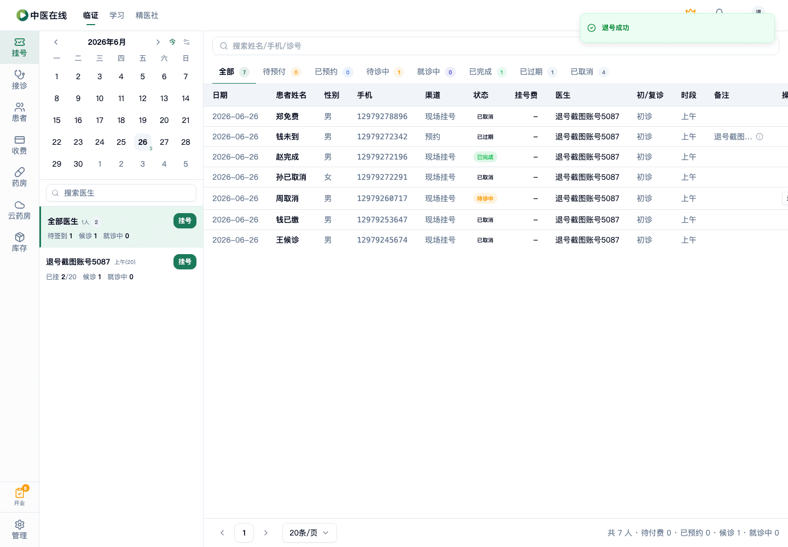
Task: Select June 15 in the calendar
Action: tap(57, 120)
